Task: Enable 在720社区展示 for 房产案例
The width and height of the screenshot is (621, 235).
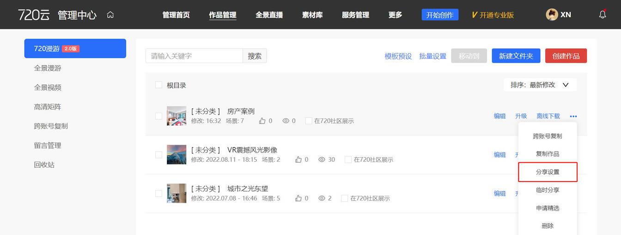Action: (309, 121)
